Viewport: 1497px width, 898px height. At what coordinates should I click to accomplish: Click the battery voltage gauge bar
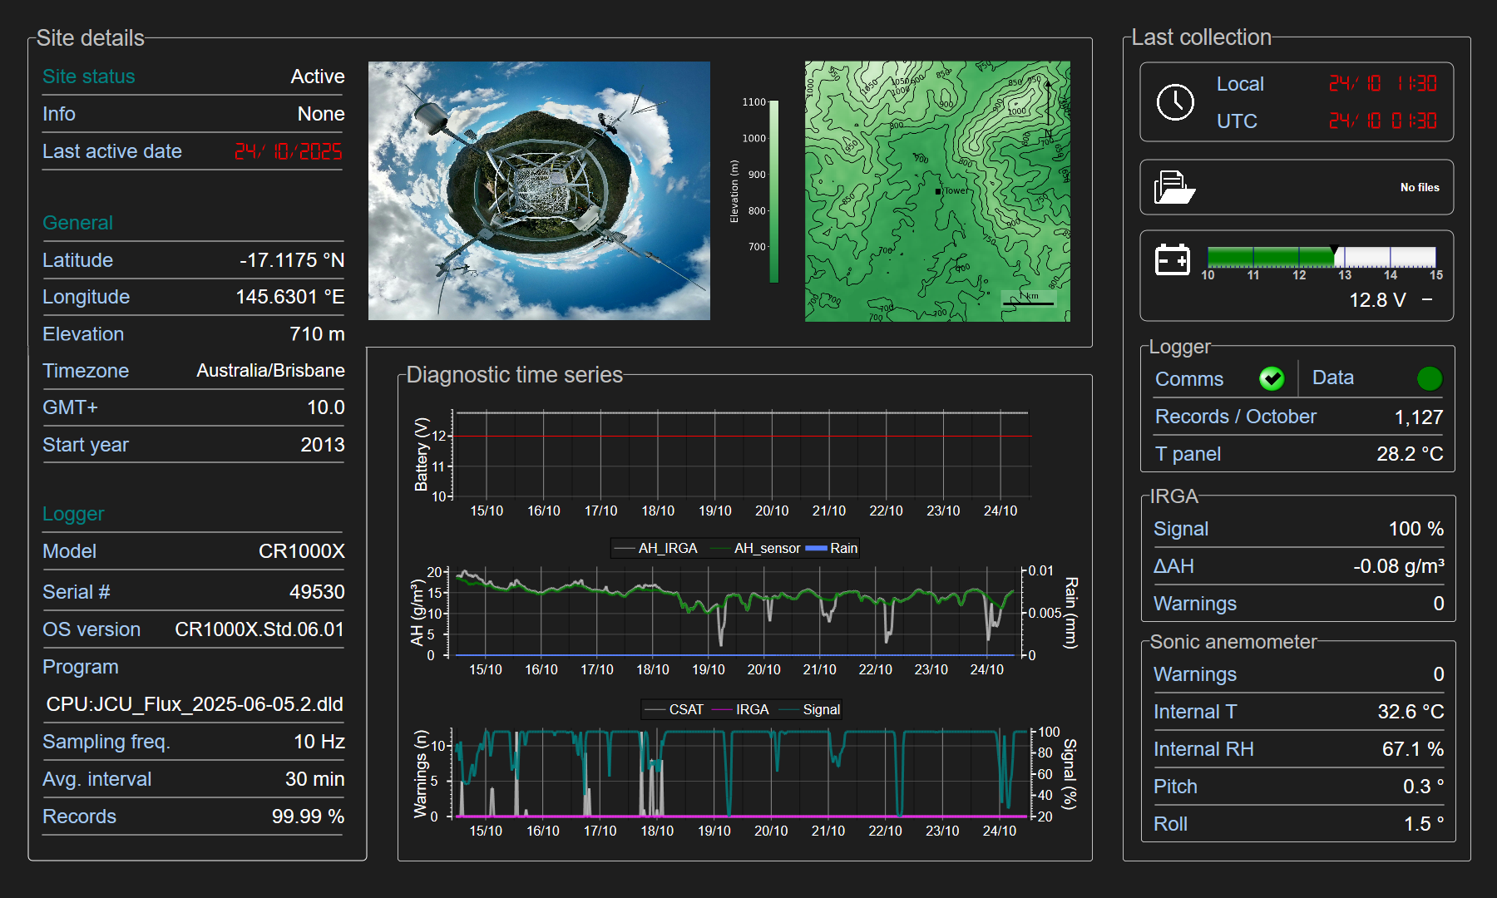click(1321, 257)
